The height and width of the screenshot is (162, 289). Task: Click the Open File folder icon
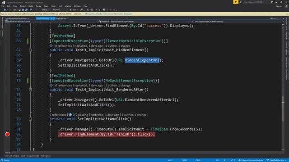coord(19,10)
